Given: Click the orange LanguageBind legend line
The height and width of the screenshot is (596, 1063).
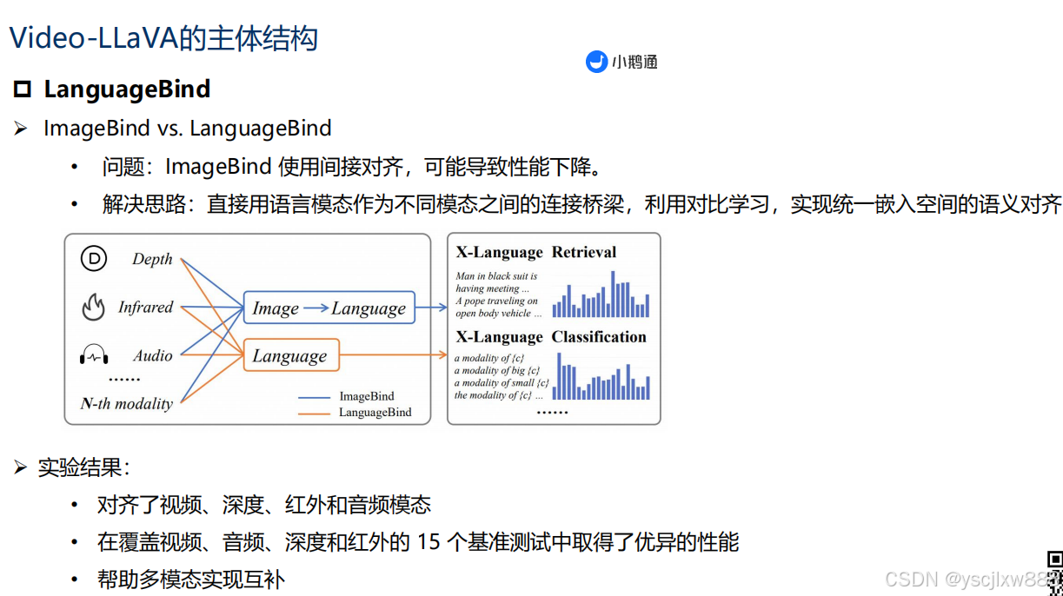Looking at the screenshot, I should [316, 412].
